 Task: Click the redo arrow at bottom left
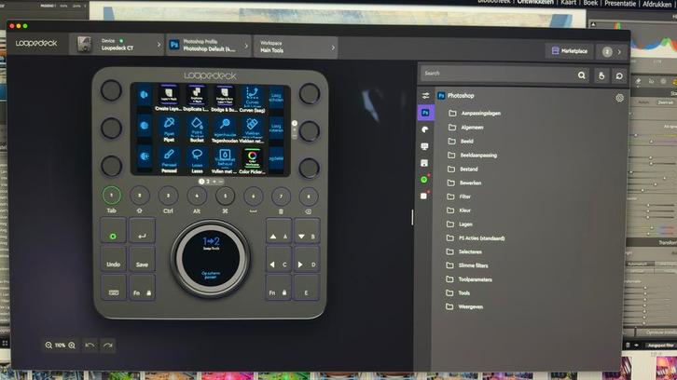point(108,345)
